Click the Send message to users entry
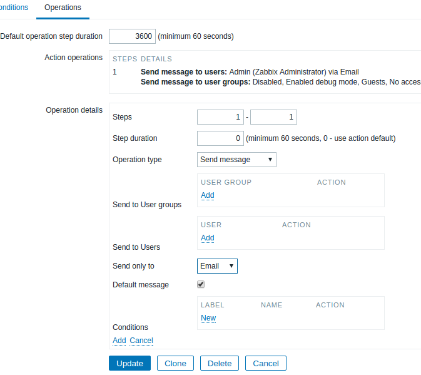 (183, 72)
